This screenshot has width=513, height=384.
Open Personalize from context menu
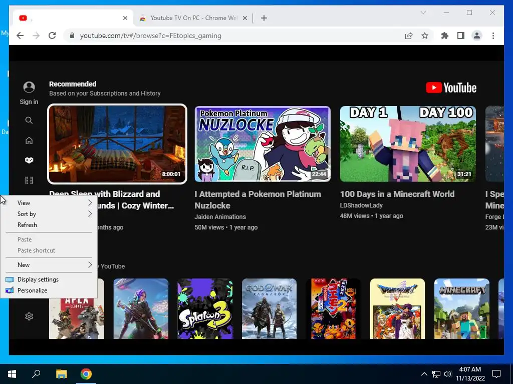[x=49, y=290]
